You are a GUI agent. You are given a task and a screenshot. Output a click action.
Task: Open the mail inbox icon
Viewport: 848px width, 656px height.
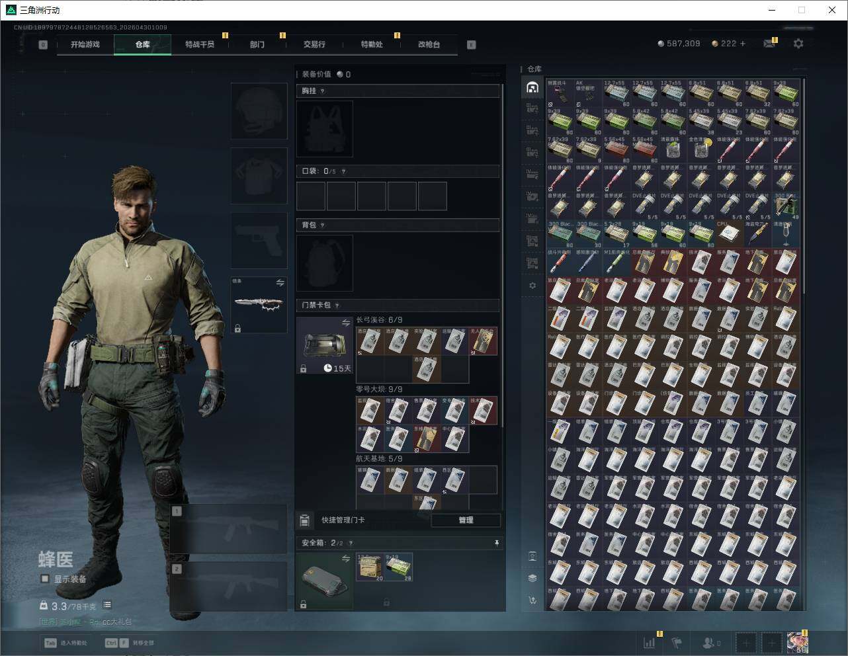[x=769, y=44]
